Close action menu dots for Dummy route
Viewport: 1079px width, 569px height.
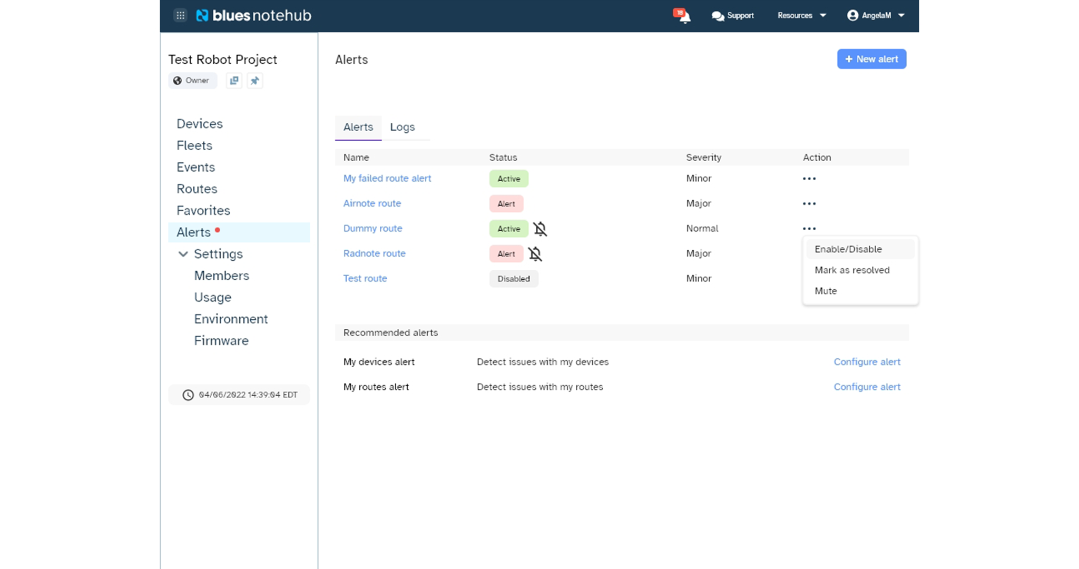pos(809,229)
